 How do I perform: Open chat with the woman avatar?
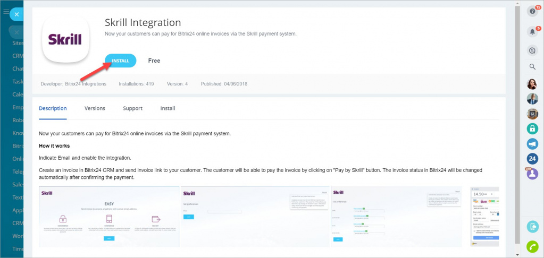[x=532, y=84]
